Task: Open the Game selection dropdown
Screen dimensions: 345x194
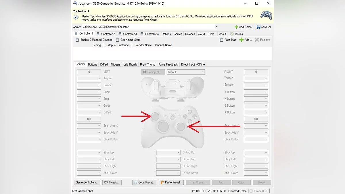Action: coord(216,27)
